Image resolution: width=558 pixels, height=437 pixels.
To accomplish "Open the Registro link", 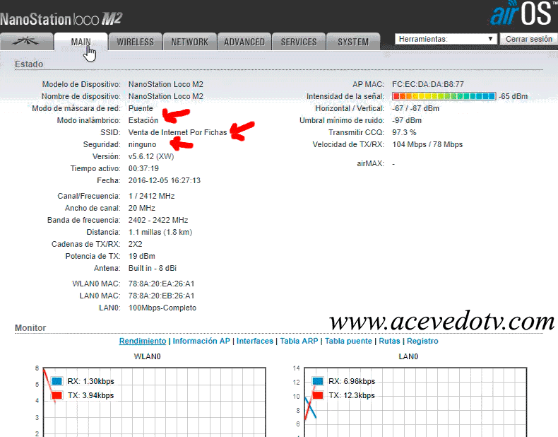I will (422, 341).
